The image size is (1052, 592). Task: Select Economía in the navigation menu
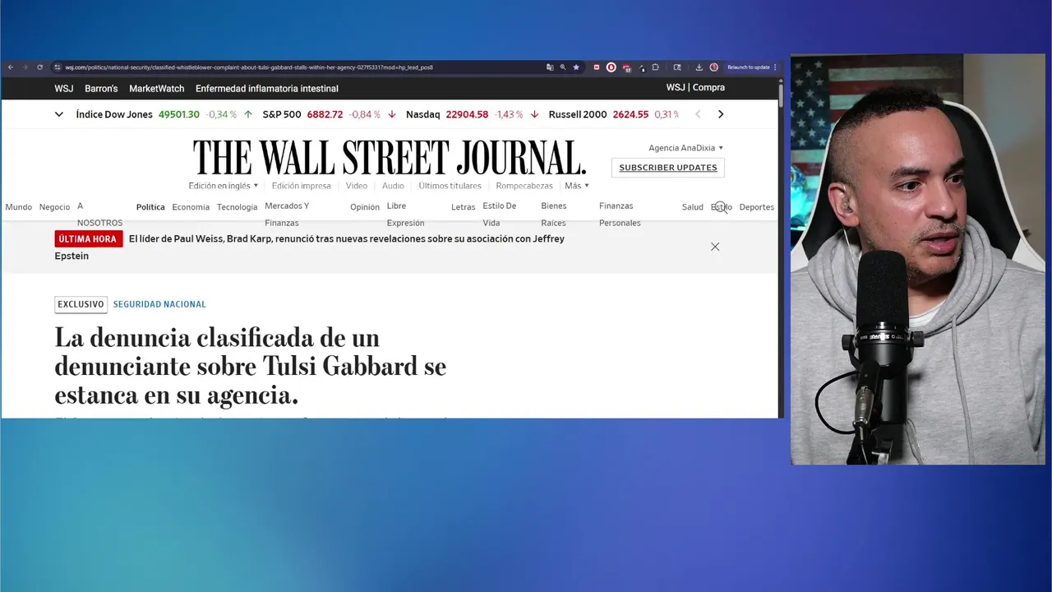[x=191, y=207]
